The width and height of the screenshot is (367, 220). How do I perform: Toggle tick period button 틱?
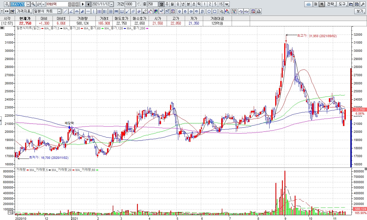tap(199, 4)
